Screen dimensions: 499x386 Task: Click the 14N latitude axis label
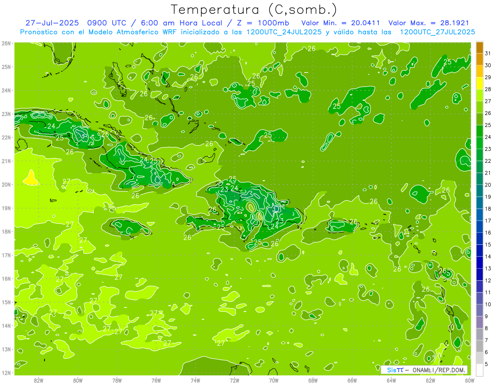pyautogui.click(x=6, y=326)
